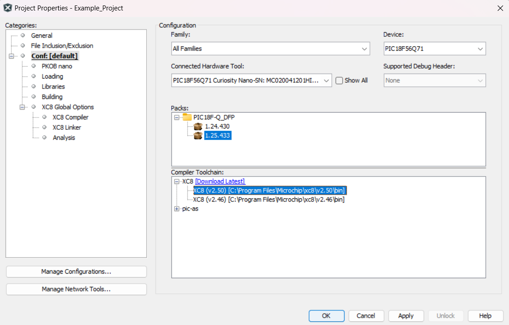509x325 pixels.
Task: Select pack version 1.24.430
Action: pyautogui.click(x=217, y=126)
